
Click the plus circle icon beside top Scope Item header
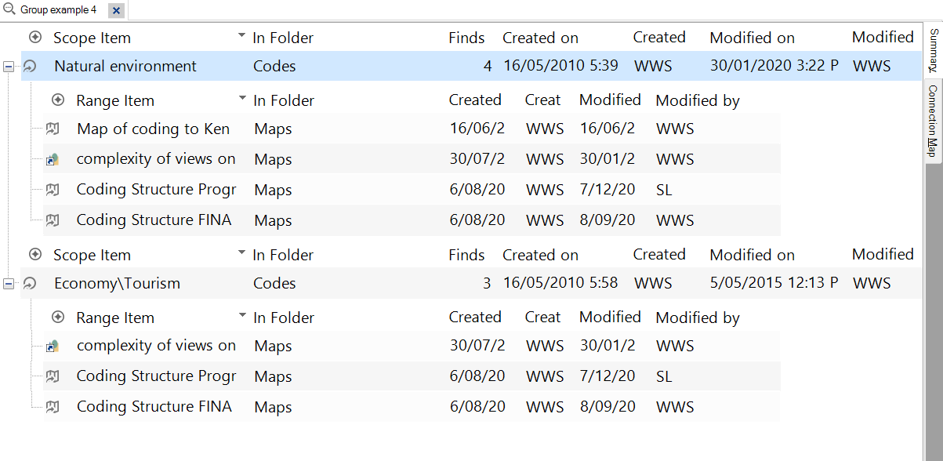pyautogui.click(x=34, y=37)
